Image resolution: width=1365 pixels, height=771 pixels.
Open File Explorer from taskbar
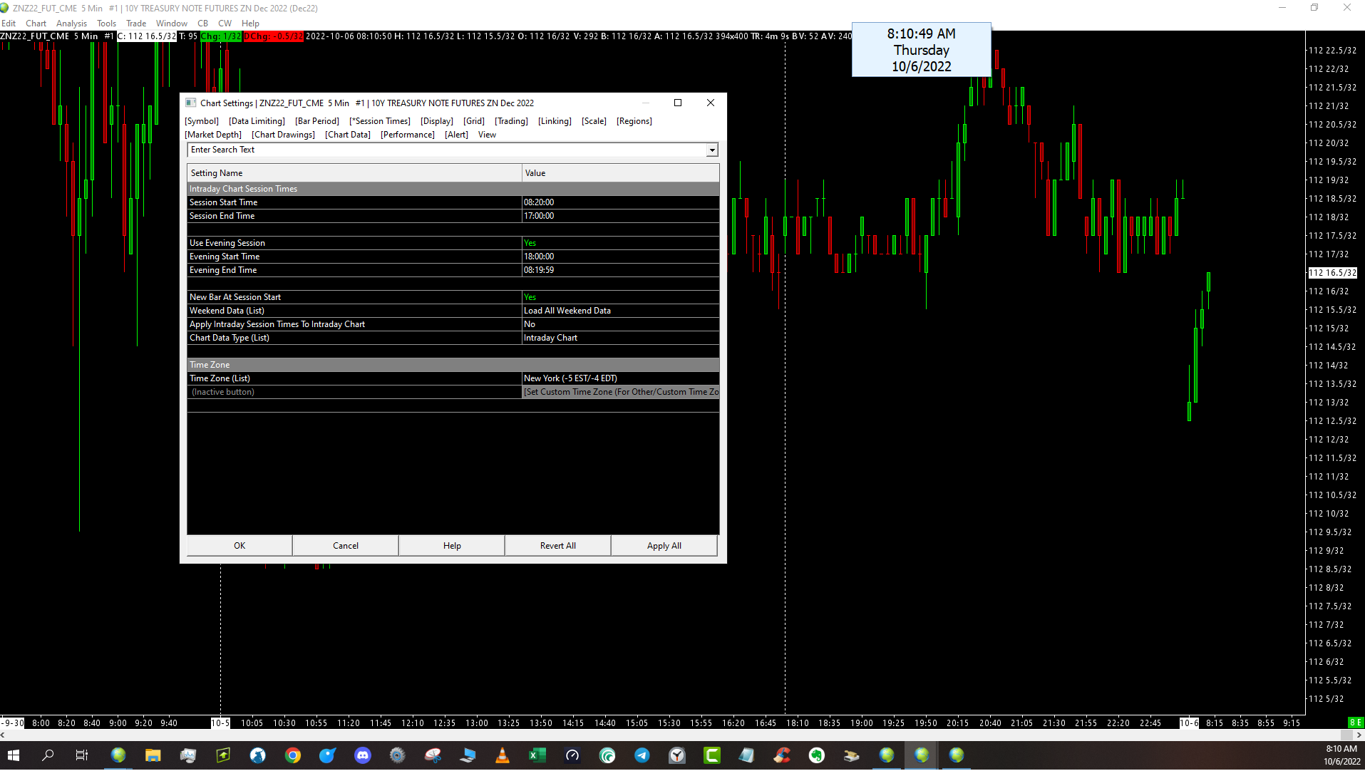(153, 755)
